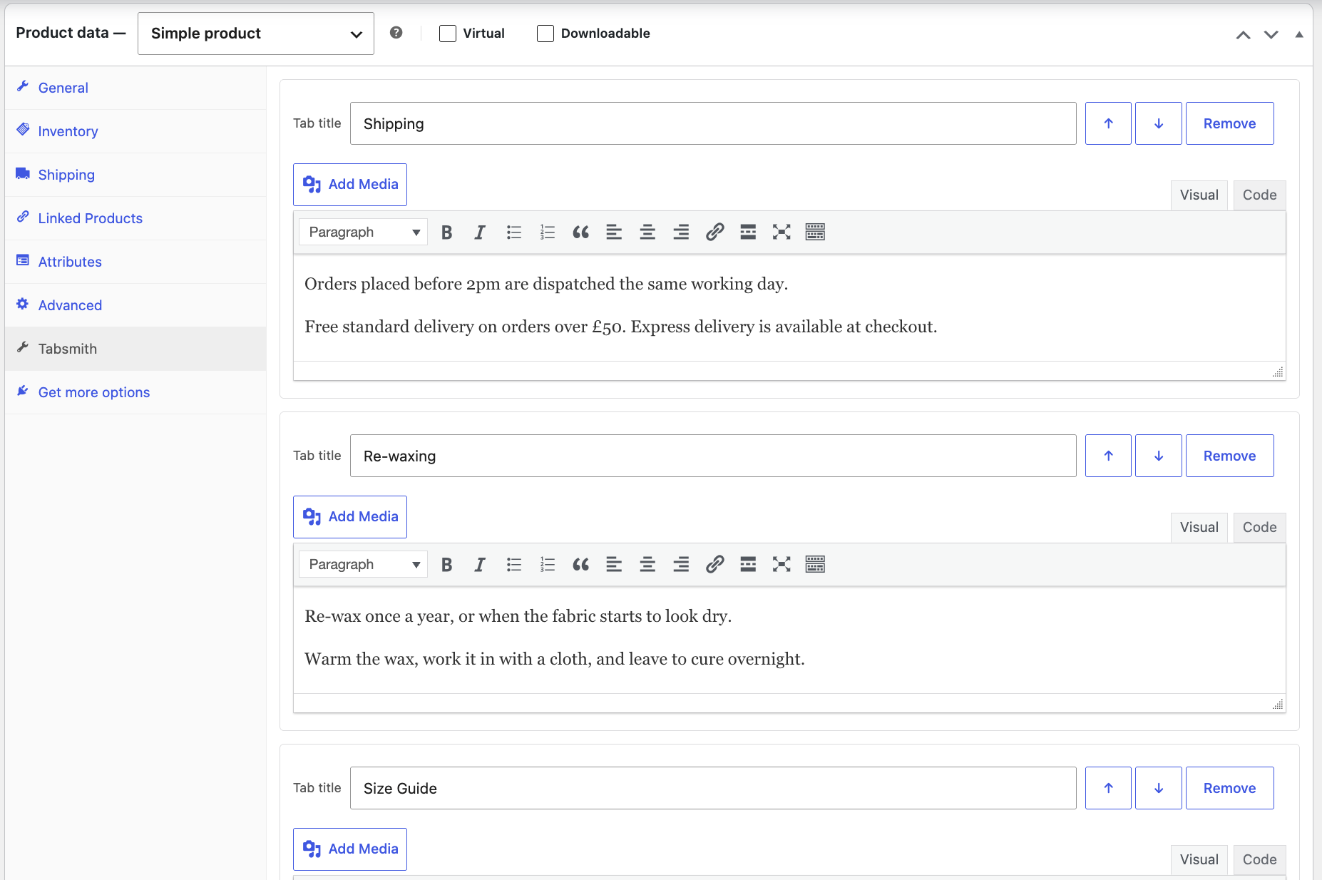This screenshot has width=1322, height=880.
Task: Toggle italic in the Re-waxing editor
Action: tap(480, 565)
